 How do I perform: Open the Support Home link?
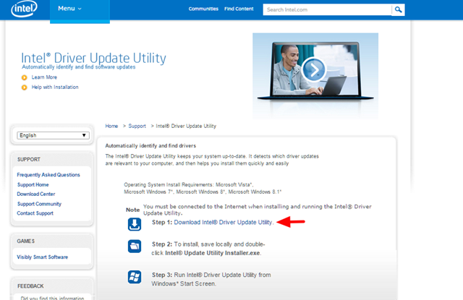tap(33, 184)
